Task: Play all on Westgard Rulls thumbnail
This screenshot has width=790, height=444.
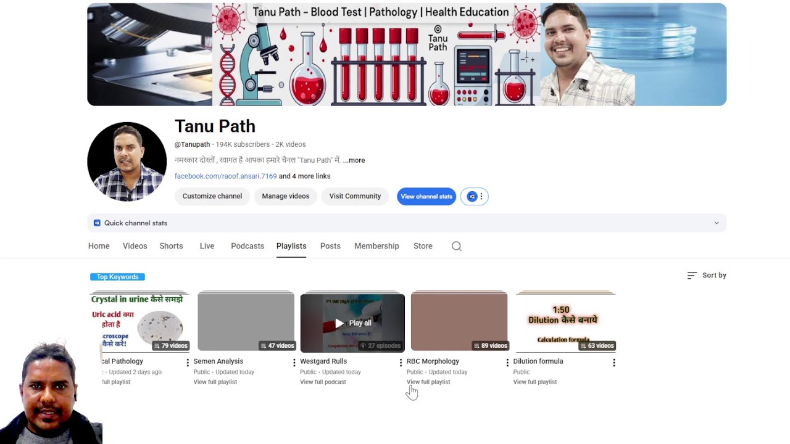Action: pos(352,323)
